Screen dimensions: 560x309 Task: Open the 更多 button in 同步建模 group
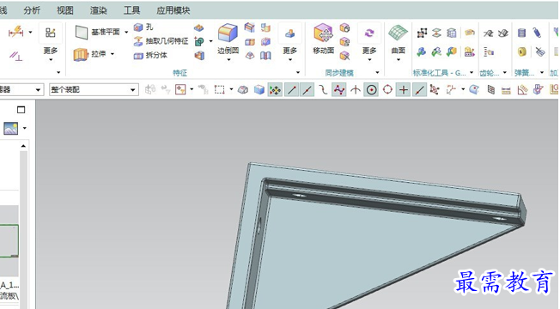coord(369,42)
